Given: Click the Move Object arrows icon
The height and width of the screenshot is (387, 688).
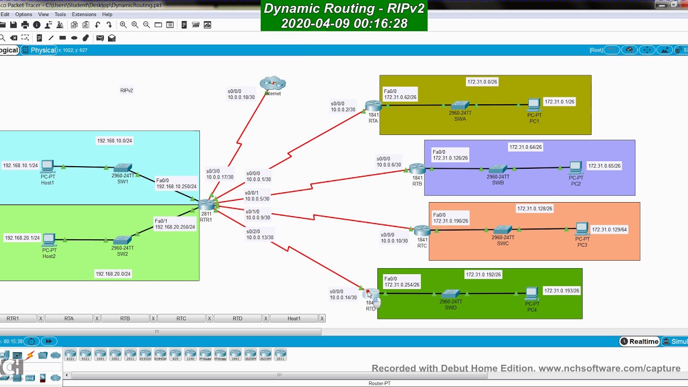Looking at the screenshot, I should coord(647,50).
